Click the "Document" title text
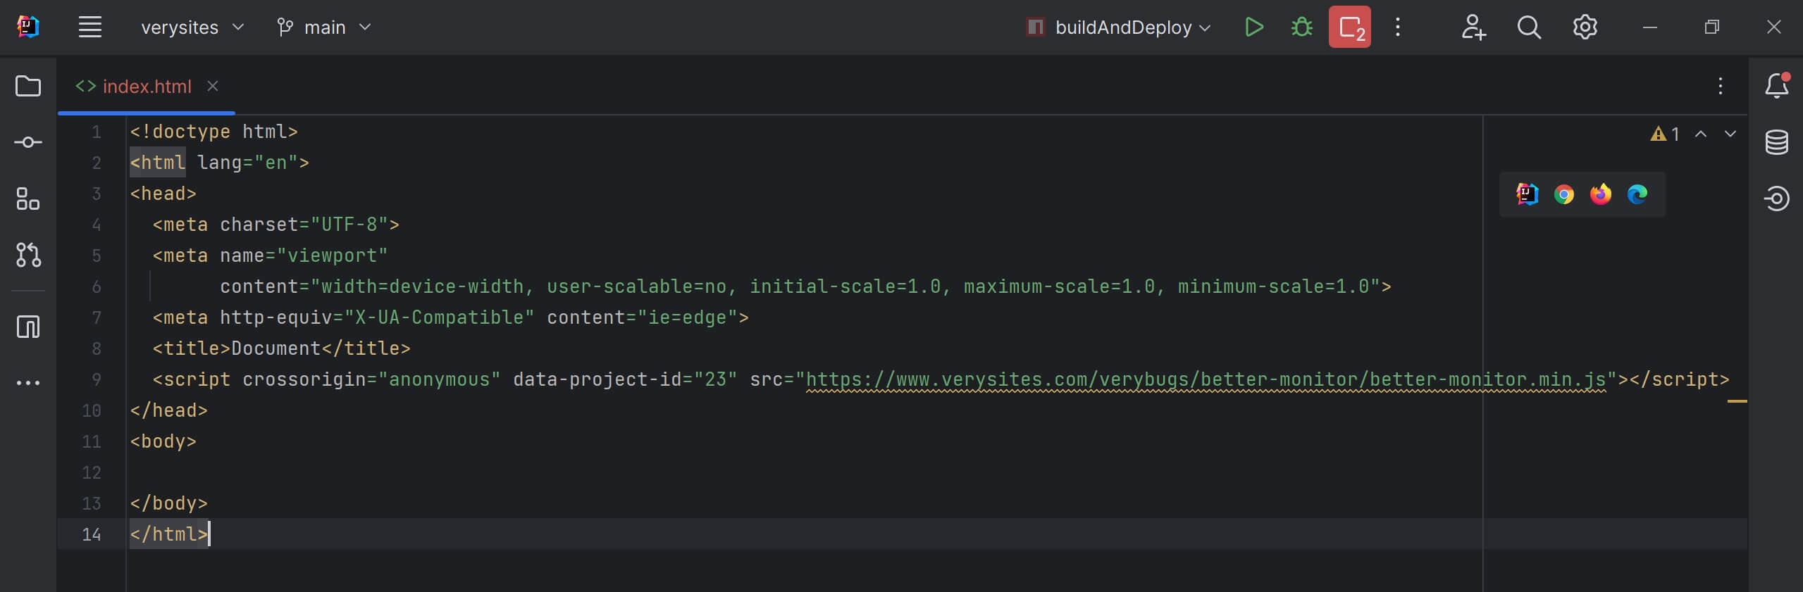This screenshot has height=592, width=1803. coord(276,348)
